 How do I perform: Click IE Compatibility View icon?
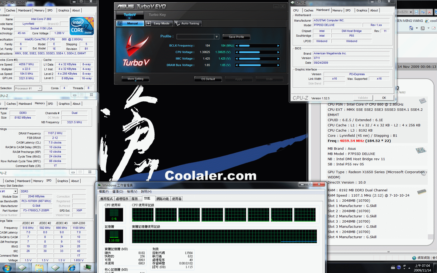pyautogui.click(x=417, y=12)
